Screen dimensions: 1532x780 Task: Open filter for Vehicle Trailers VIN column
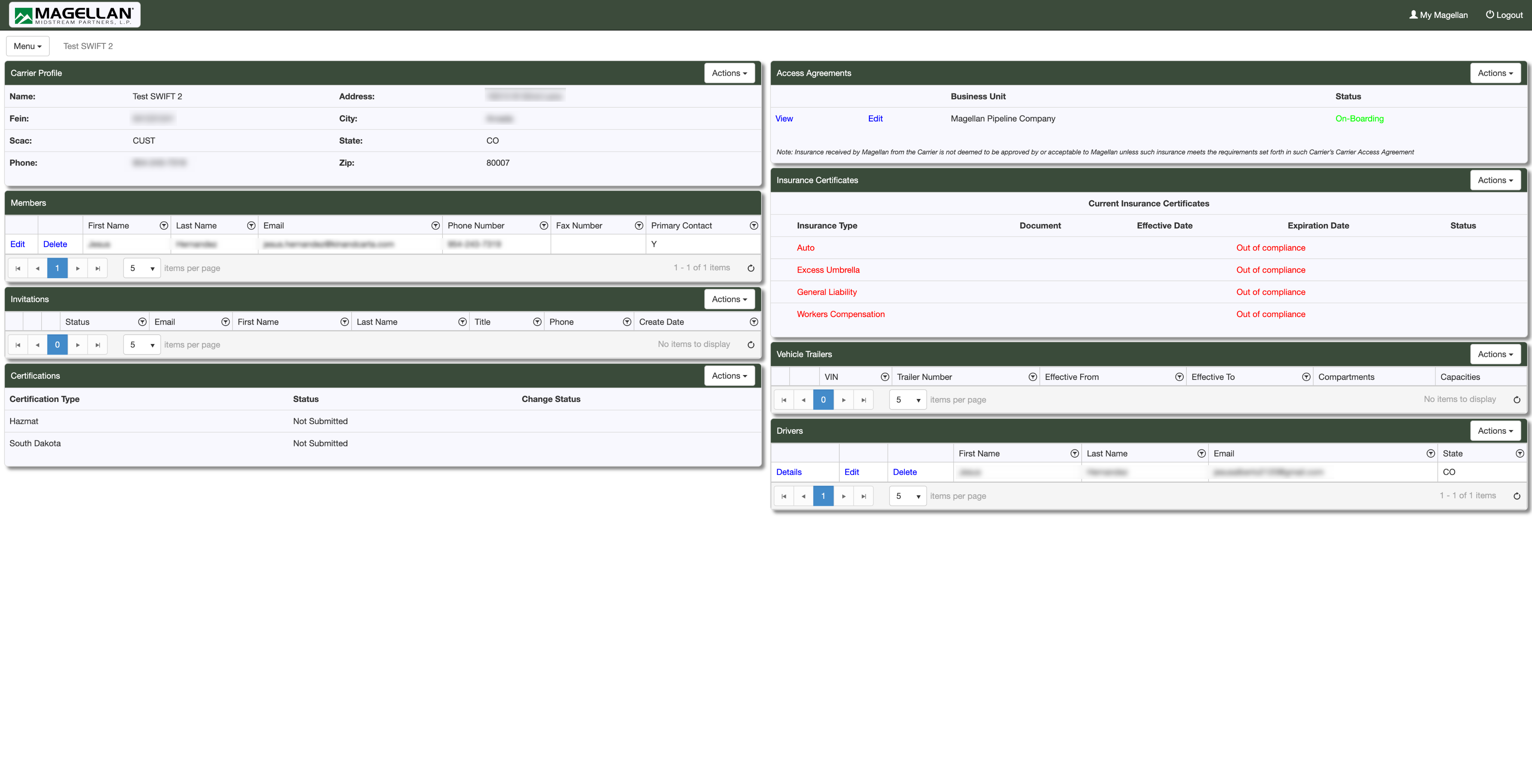[x=885, y=377]
